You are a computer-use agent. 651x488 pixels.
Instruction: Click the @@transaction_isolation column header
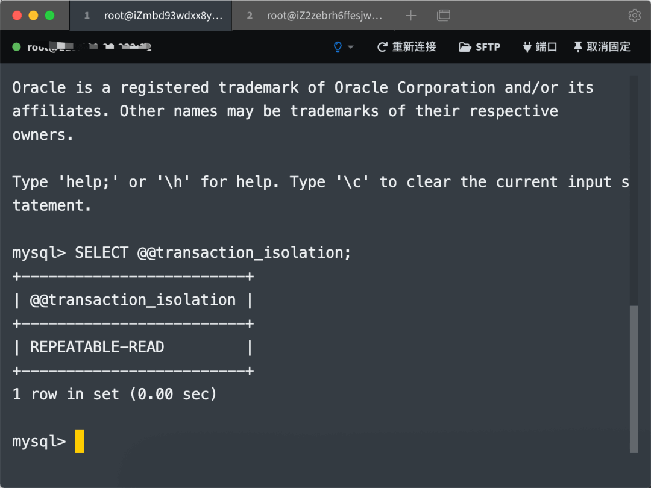point(133,300)
